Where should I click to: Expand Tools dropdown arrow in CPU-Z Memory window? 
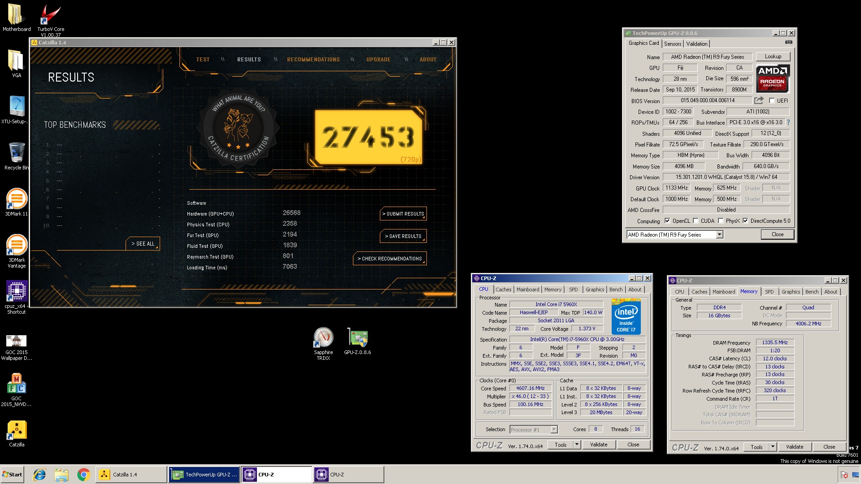[773, 447]
